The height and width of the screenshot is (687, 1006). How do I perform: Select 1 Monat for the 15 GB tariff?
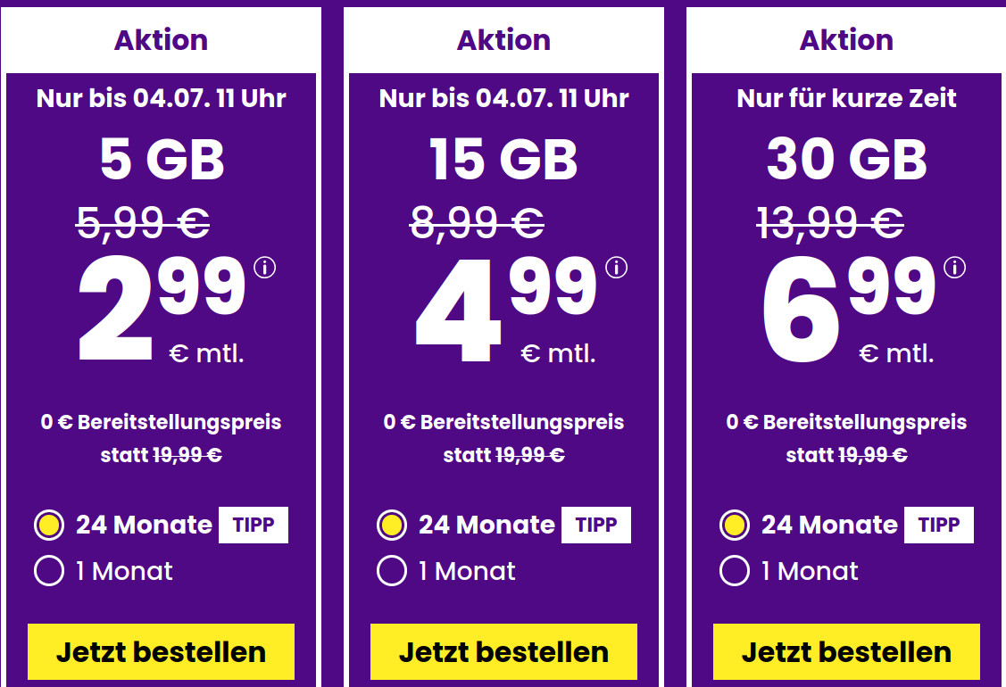coord(392,571)
